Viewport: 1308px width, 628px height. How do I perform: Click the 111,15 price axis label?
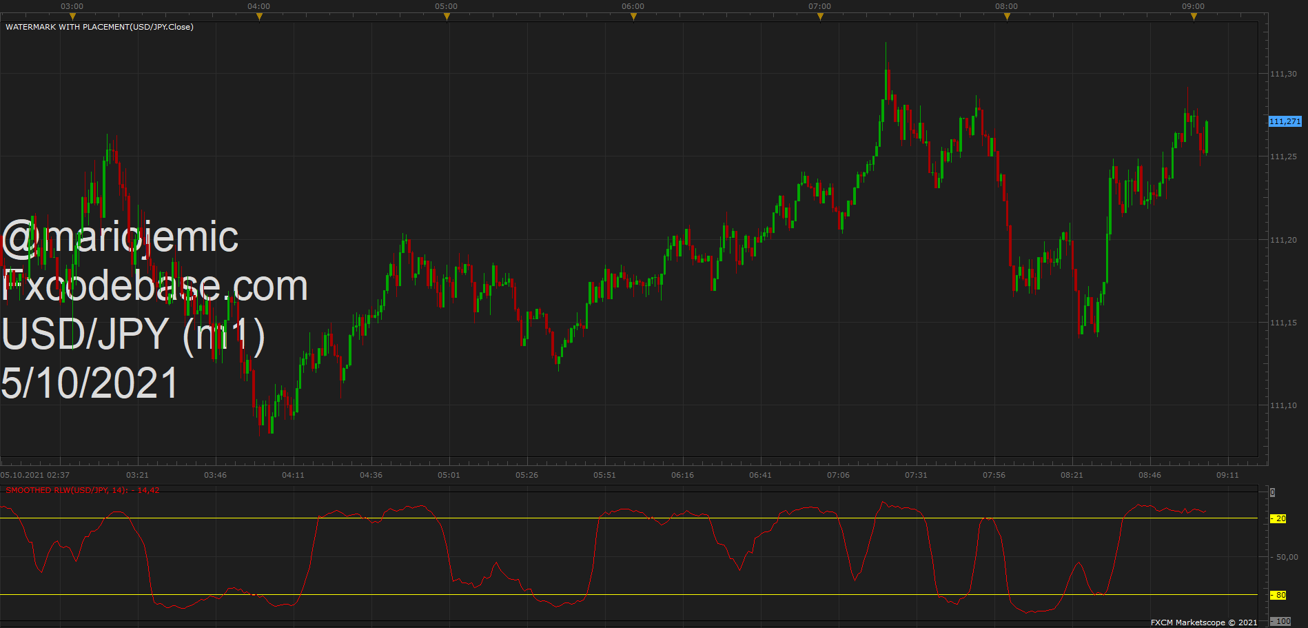tap(1283, 323)
